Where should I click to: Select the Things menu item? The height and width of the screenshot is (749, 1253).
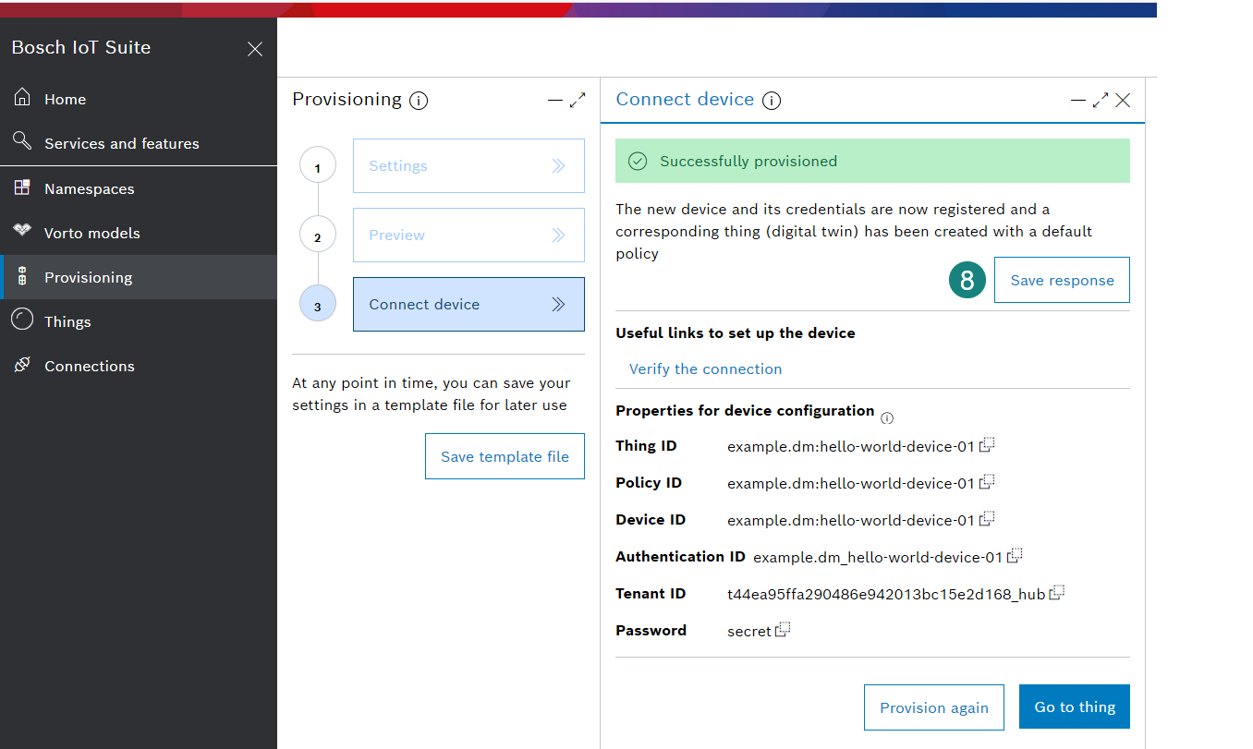(x=139, y=321)
